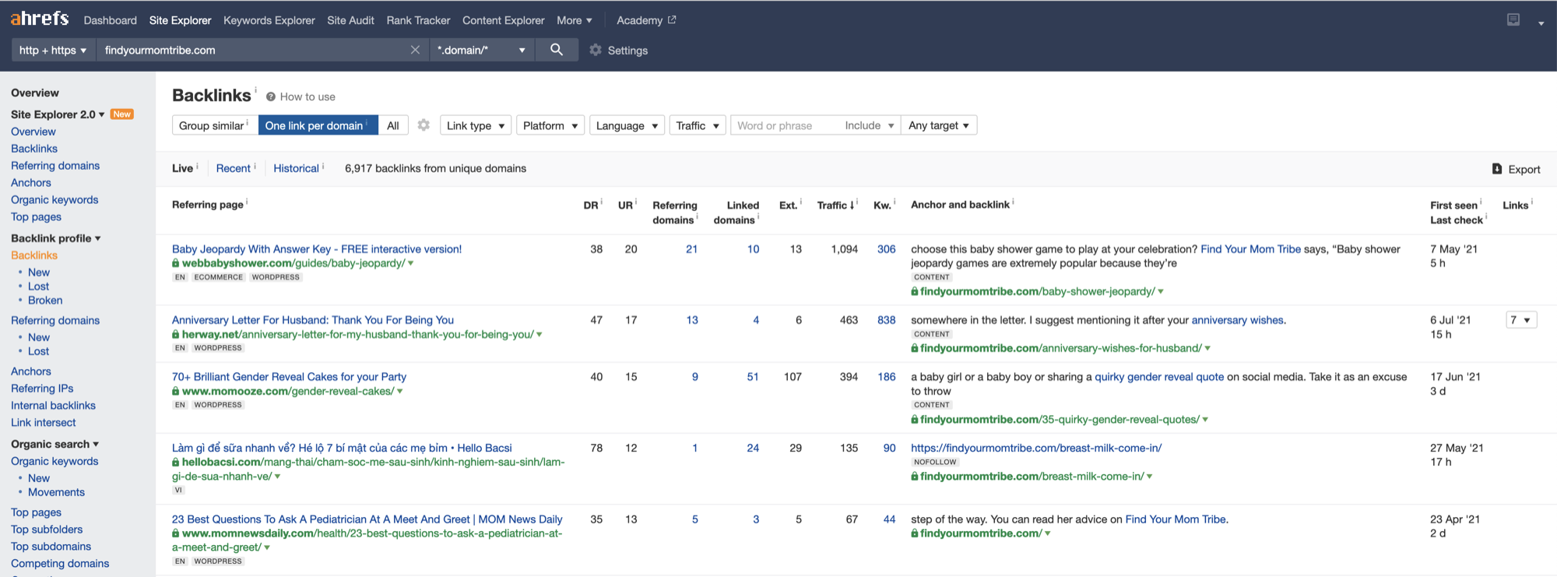The width and height of the screenshot is (1557, 577).
Task: Open the Traffic filter dropdown
Action: tap(698, 125)
